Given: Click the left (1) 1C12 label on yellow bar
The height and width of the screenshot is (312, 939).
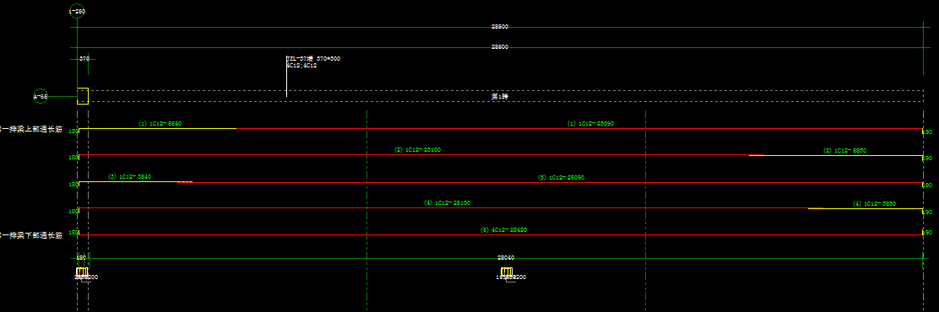Looking at the screenshot, I should pos(160,124).
